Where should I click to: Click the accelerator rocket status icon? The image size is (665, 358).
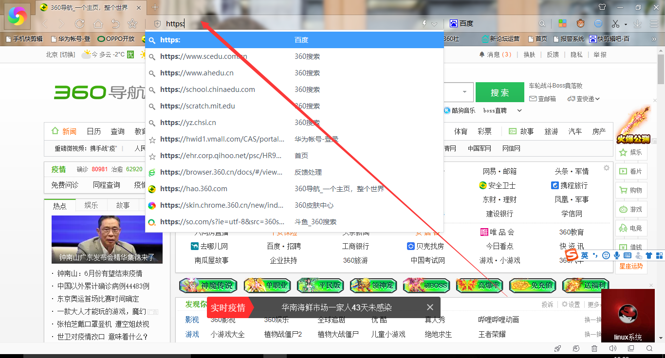coord(558,348)
